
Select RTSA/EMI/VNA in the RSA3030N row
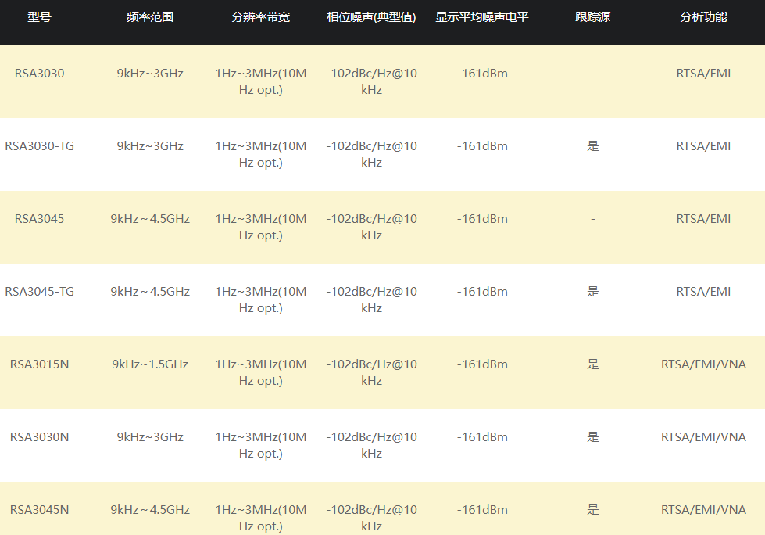tap(703, 437)
